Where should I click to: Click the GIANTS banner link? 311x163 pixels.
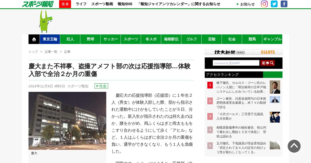268,52
